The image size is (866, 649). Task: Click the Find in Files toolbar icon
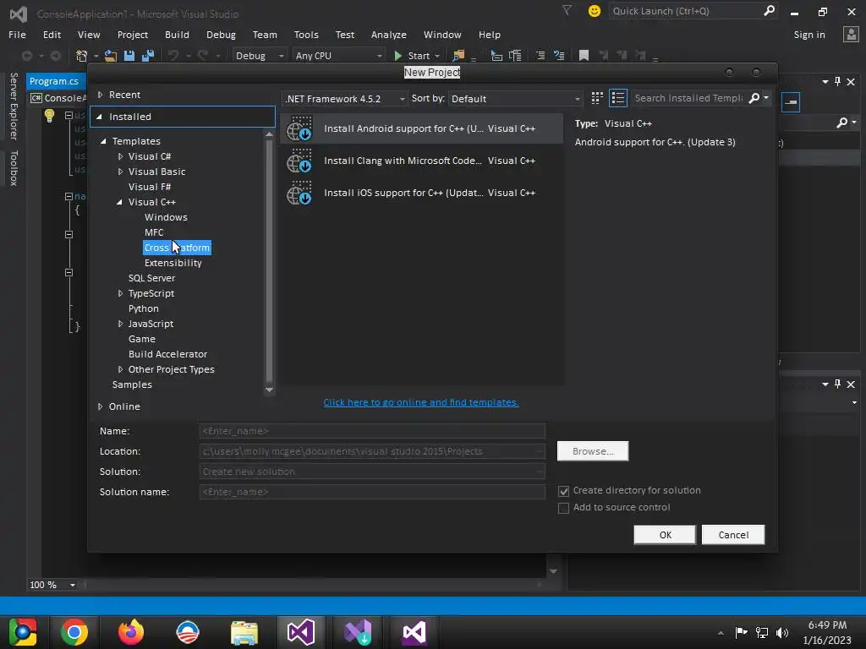tap(458, 56)
